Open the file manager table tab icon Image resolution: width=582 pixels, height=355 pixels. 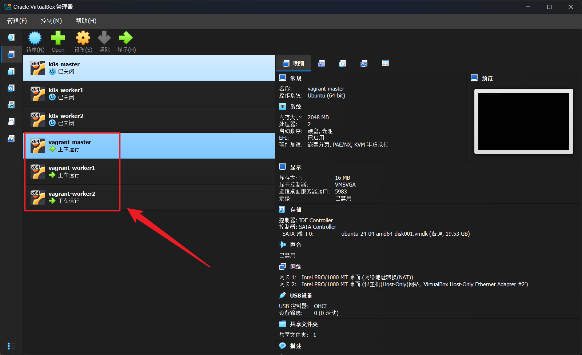385,63
